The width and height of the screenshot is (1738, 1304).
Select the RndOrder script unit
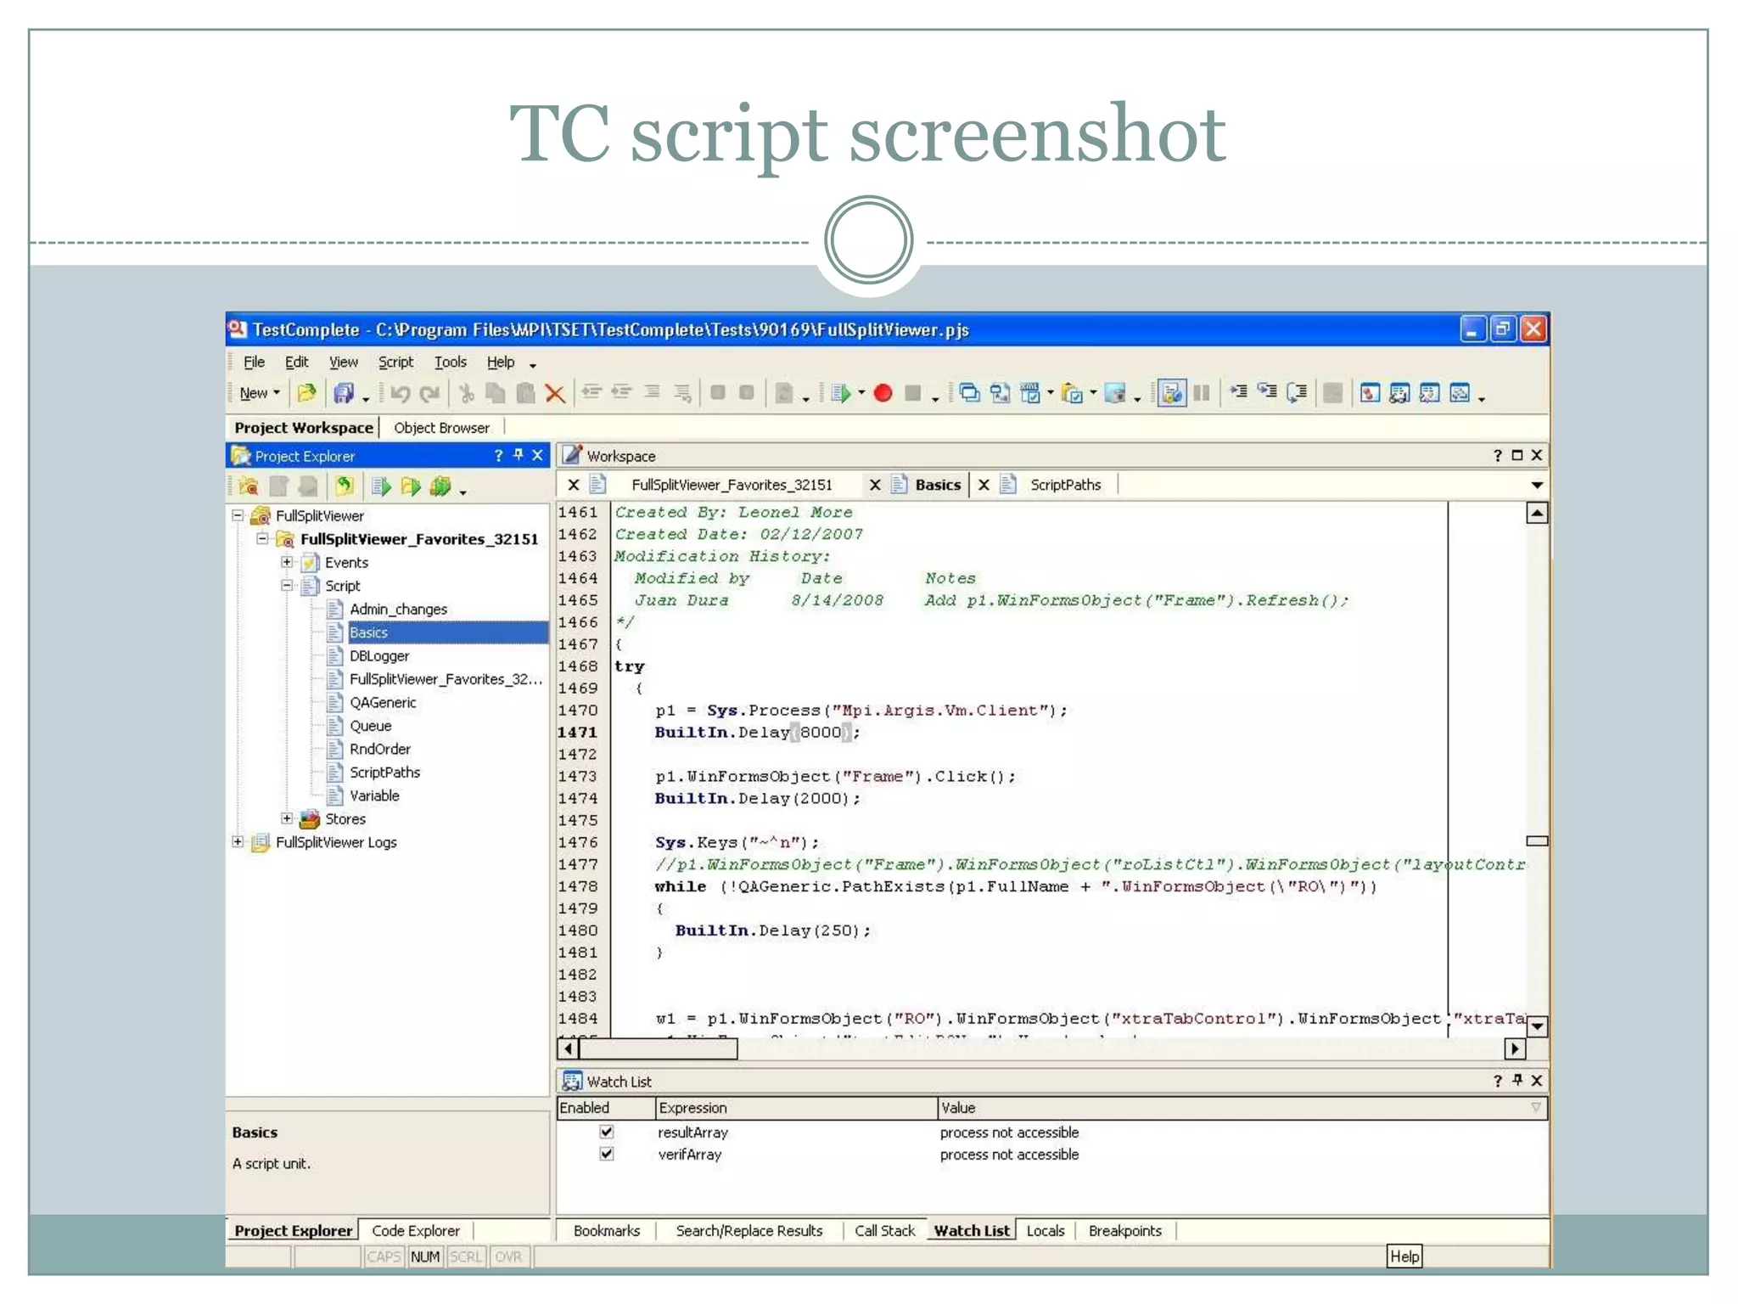380,749
